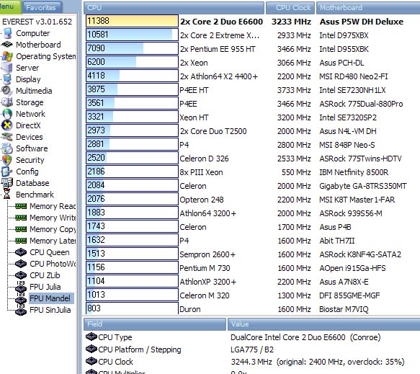This screenshot has width=420, height=374.
Task: Select the 2x Core 2 Duo E6600 row
Action: tap(221, 22)
